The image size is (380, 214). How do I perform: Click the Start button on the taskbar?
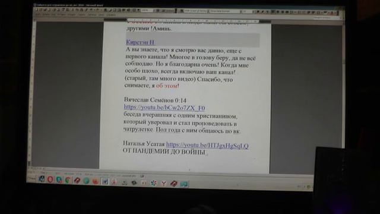31,179
